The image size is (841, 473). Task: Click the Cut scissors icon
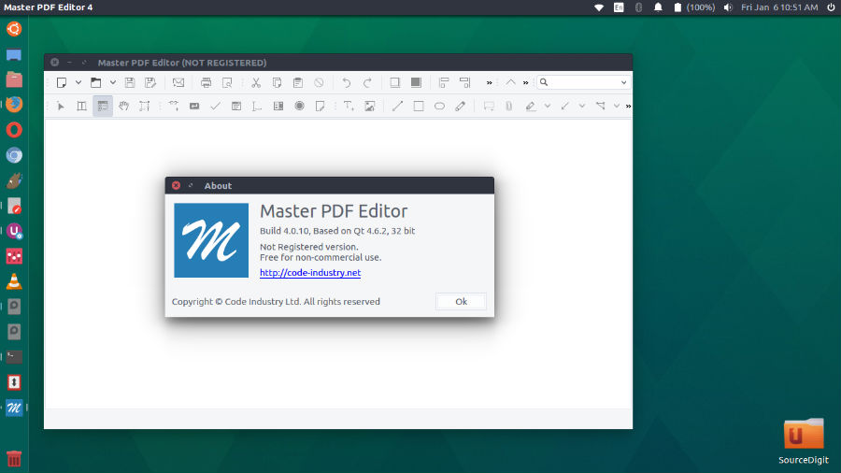(x=256, y=82)
